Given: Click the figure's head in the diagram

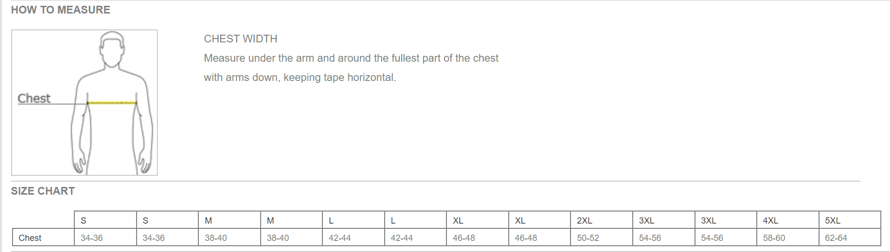Looking at the screenshot, I should [112, 49].
